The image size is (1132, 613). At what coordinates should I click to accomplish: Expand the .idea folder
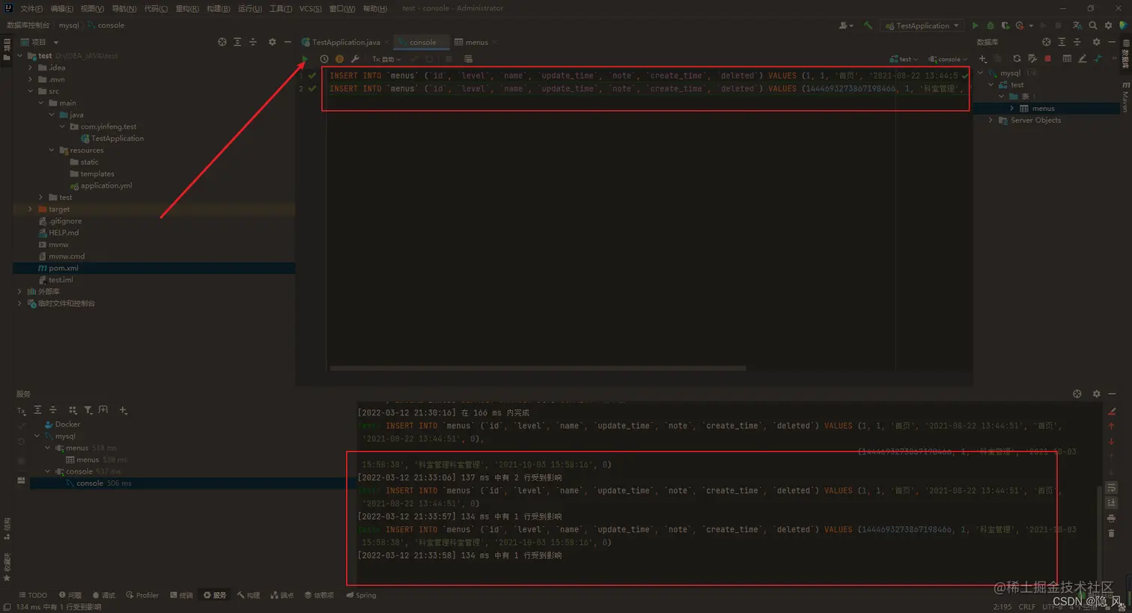click(31, 67)
